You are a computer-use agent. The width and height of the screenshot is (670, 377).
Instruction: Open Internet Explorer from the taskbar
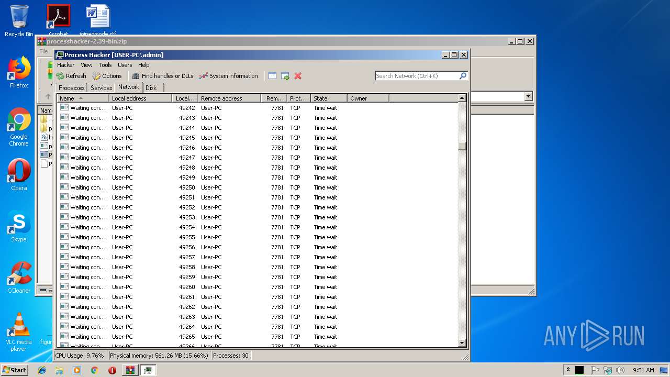point(42,370)
